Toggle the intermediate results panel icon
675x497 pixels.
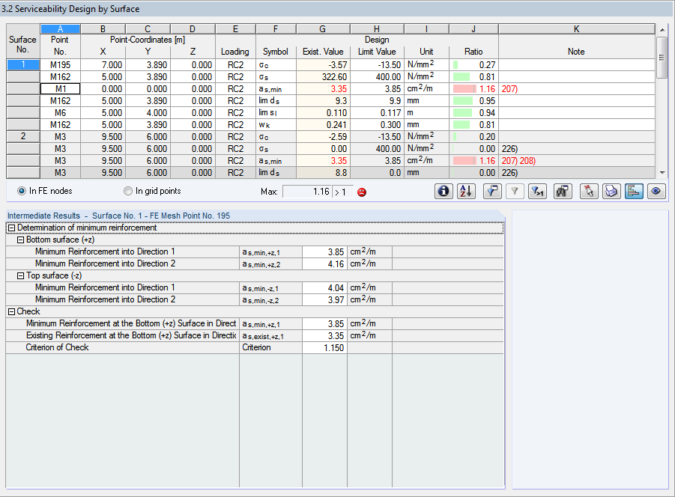634,191
